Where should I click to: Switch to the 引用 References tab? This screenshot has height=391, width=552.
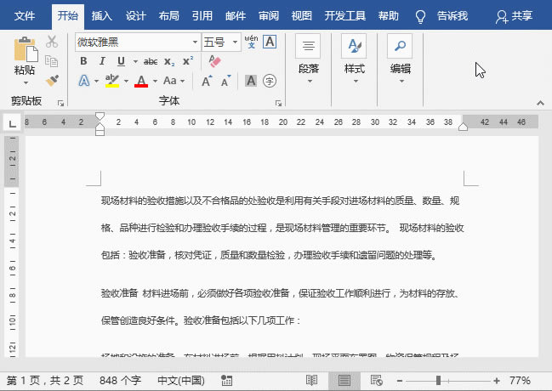point(202,16)
